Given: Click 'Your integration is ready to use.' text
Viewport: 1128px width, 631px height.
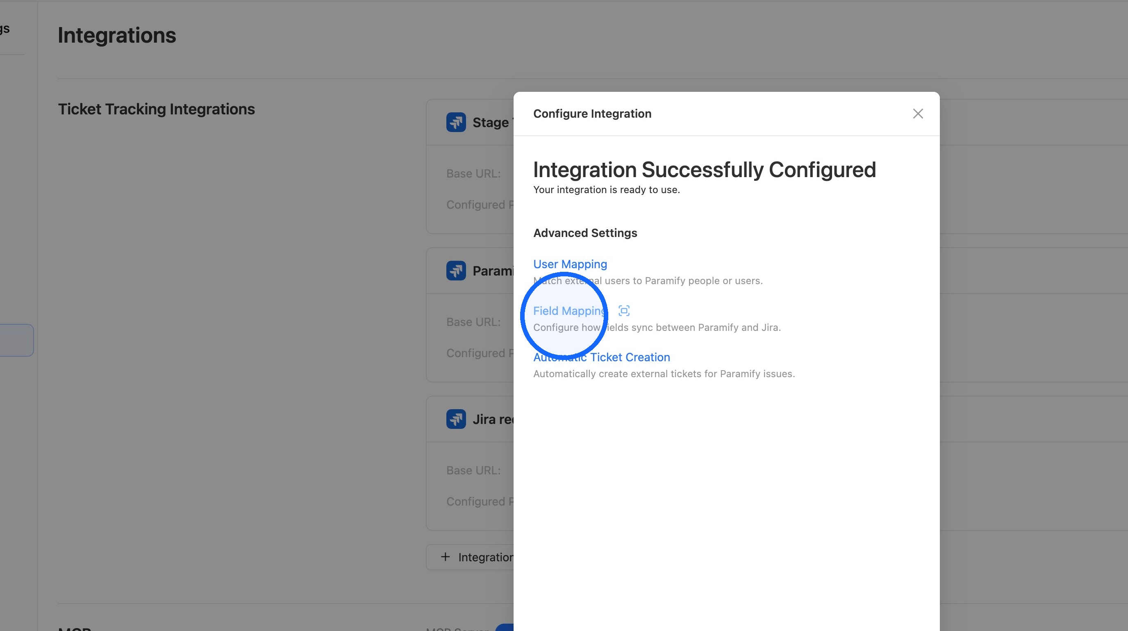Looking at the screenshot, I should pyautogui.click(x=607, y=189).
